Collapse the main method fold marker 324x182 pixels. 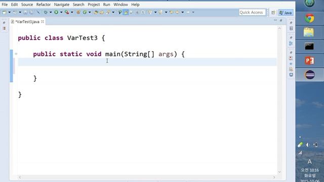pyautogui.click(x=16, y=54)
